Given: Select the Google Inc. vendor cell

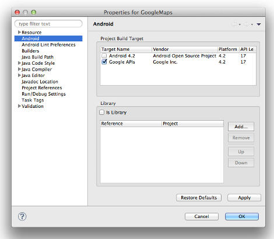Looking at the screenshot, I should [165, 62].
